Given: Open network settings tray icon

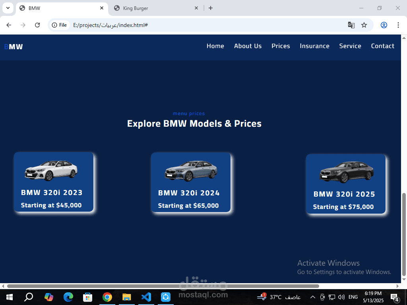Looking at the screenshot, I should click(332, 297).
